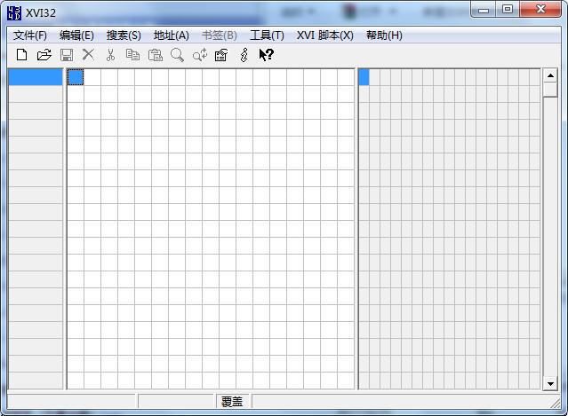
Task: Click the Save floppy disk icon
Action: click(67, 55)
